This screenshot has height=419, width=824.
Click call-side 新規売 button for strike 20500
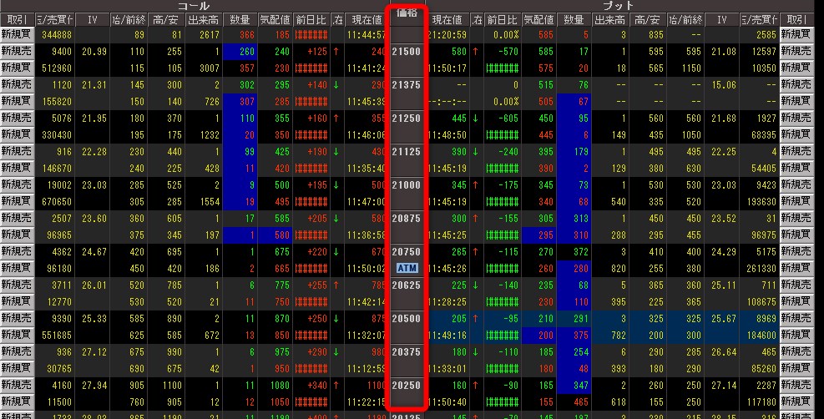tap(17, 318)
